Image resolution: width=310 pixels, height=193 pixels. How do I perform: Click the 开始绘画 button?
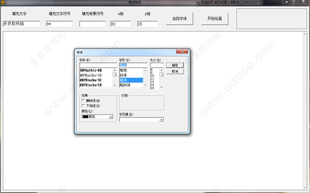pos(215,19)
